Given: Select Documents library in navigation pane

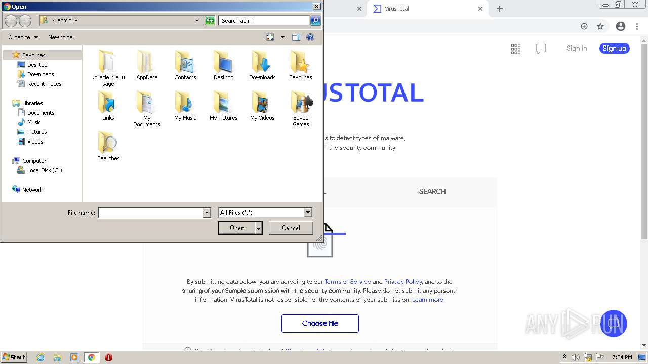Looking at the screenshot, I should click(40, 113).
